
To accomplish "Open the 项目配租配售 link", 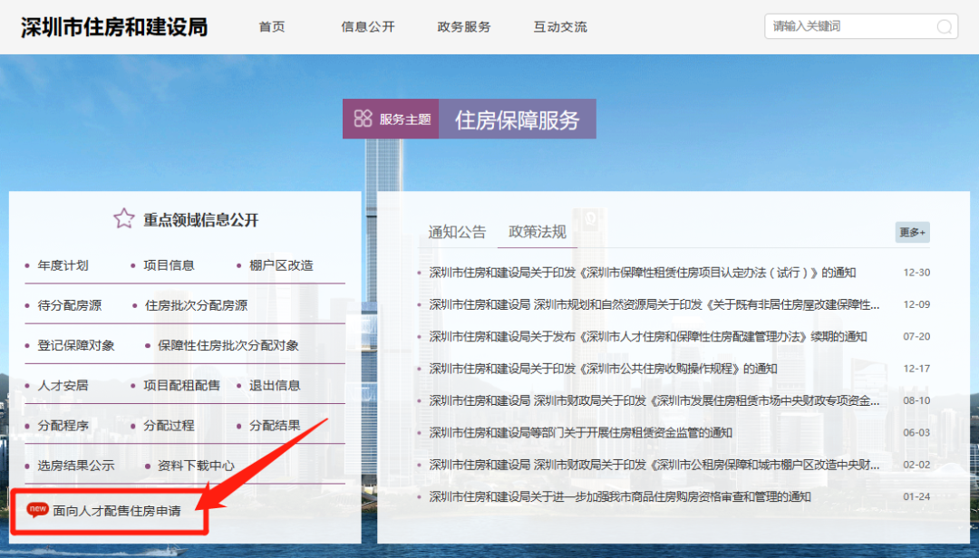I will pyautogui.click(x=181, y=385).
